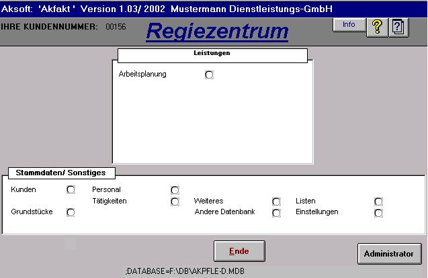Open the context help document icon
The image size is (428, 278).
pos(399,27)
